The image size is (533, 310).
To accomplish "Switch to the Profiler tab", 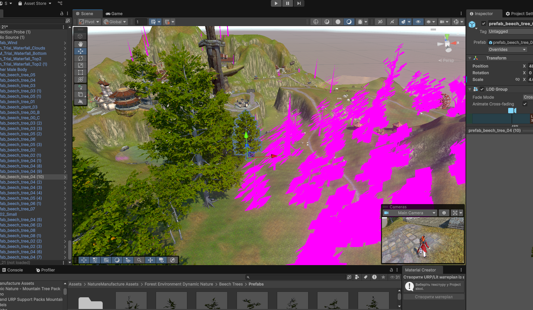I will (x=45, y=270).
